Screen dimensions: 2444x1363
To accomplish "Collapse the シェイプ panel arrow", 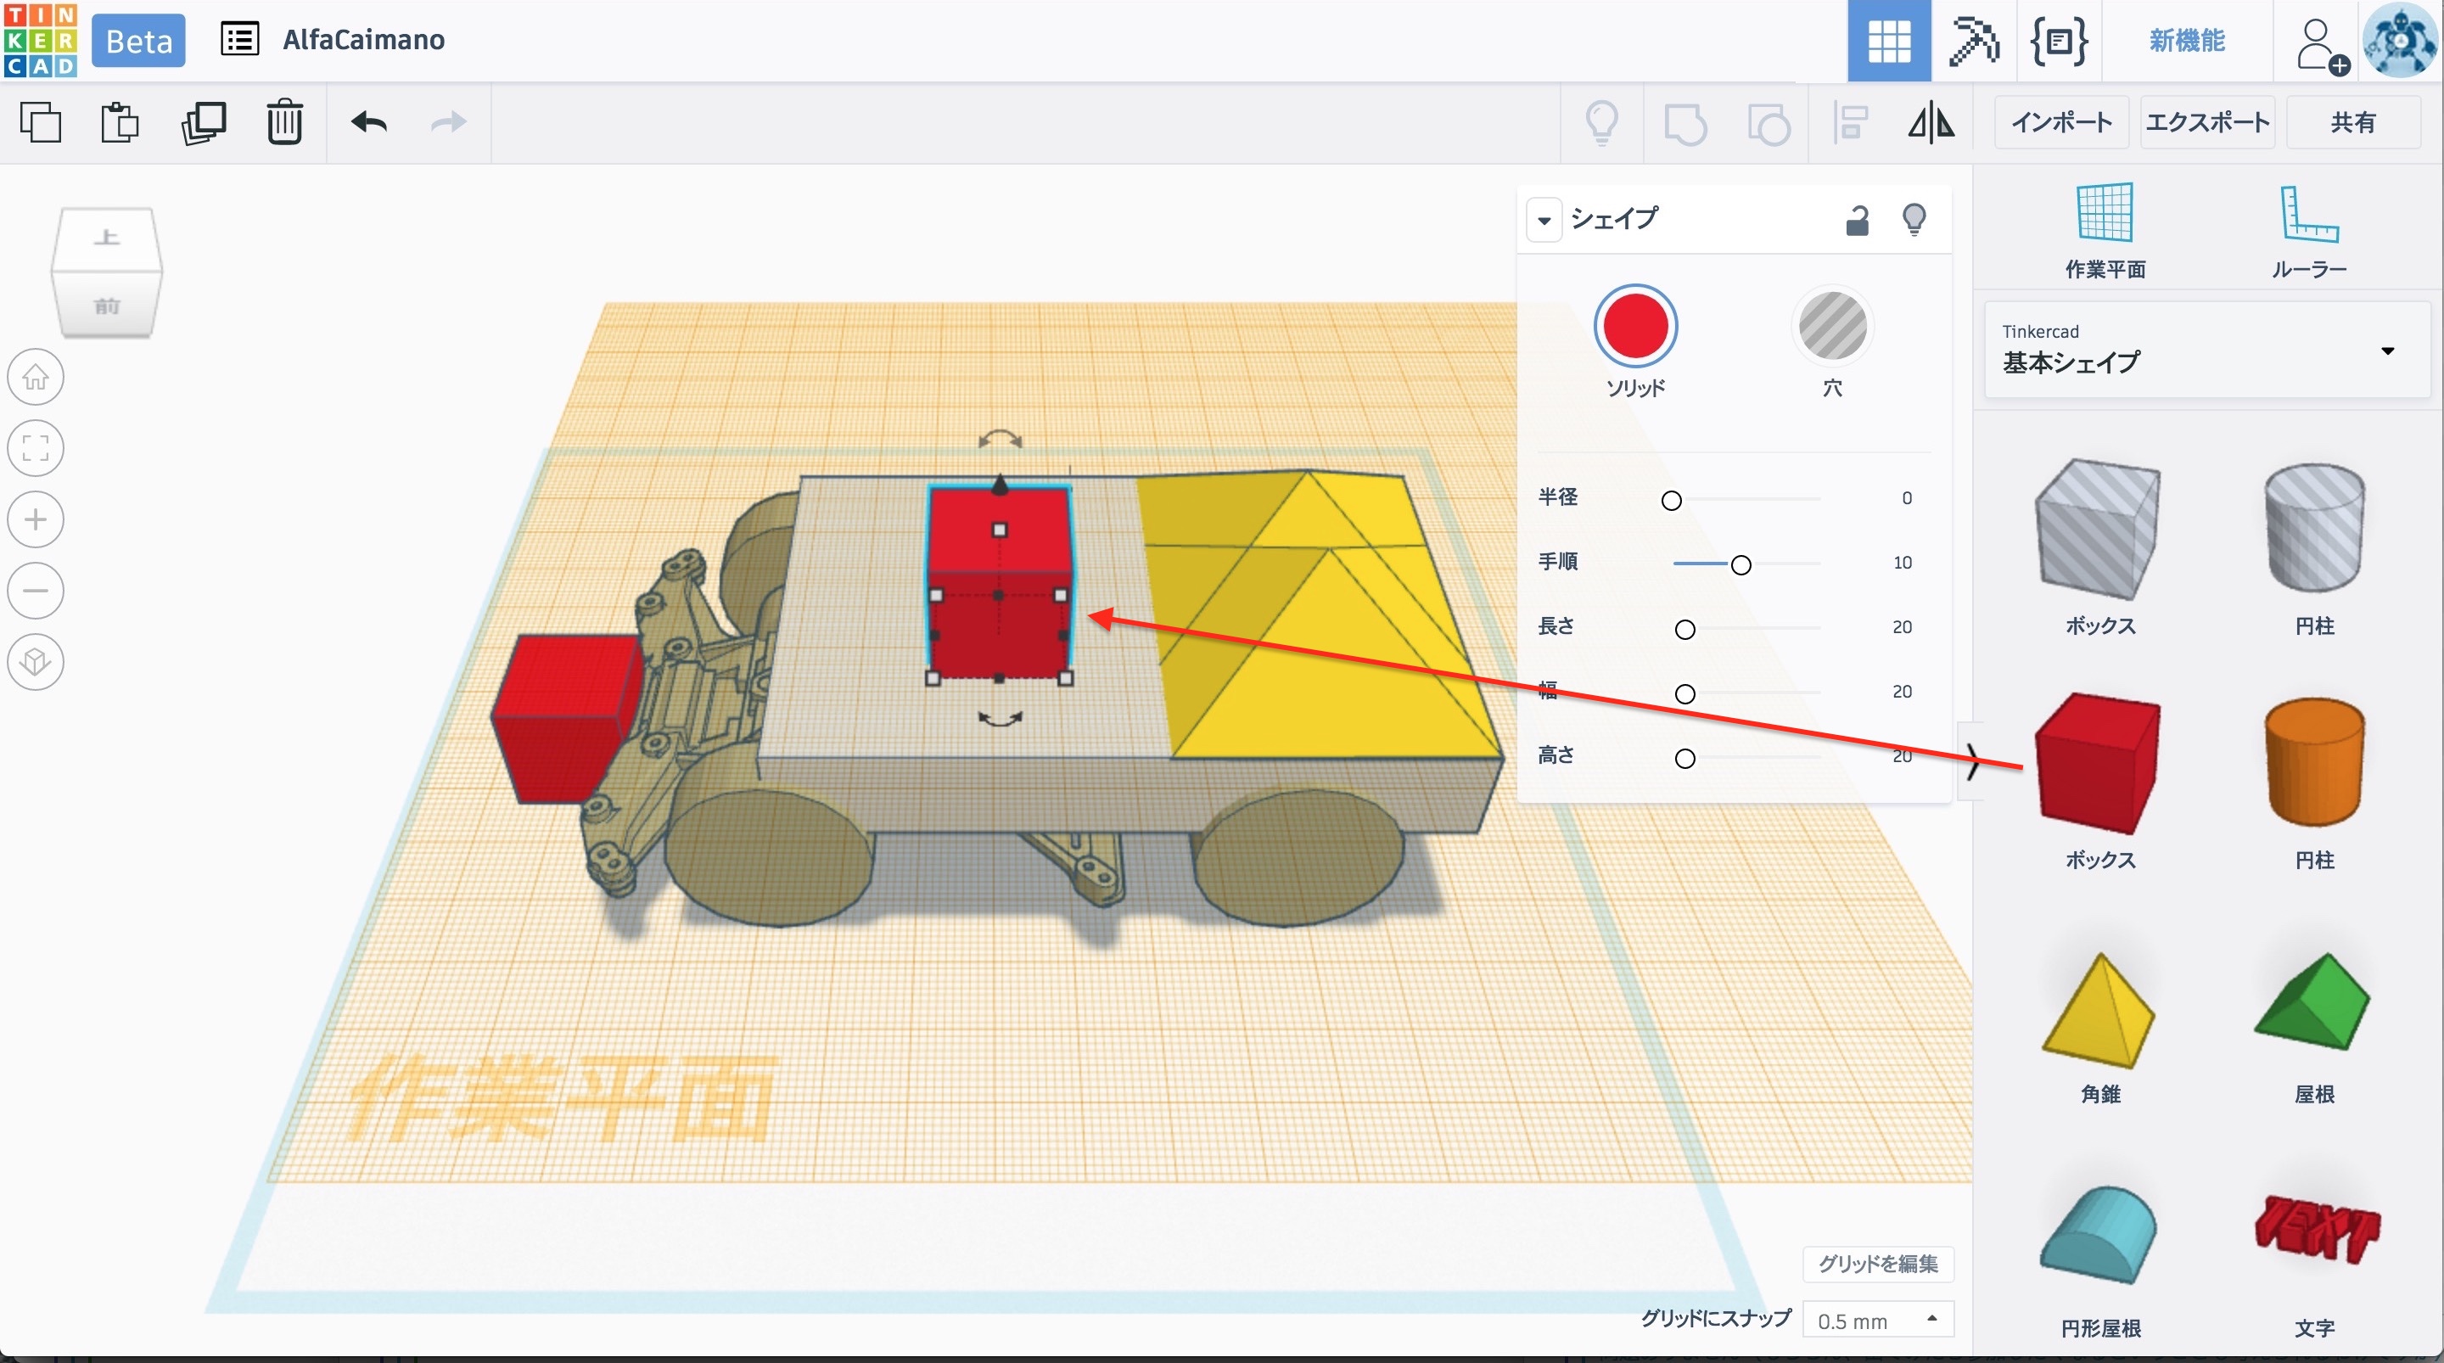I will pyautogui.click(x=1544, y=220).
